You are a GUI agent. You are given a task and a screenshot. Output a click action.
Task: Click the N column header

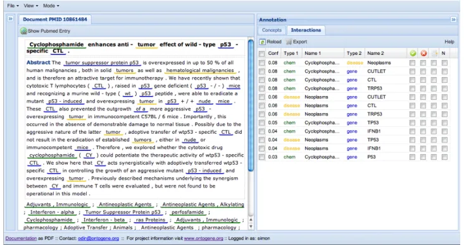pyautogui.click(x=443, y=54)
